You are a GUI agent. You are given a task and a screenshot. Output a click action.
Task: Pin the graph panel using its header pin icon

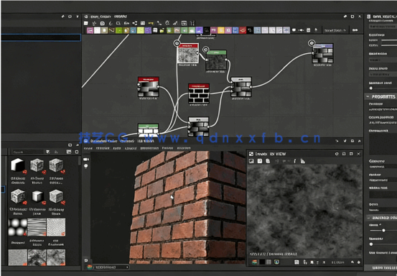pyautogui.click(x=345, y=17)
